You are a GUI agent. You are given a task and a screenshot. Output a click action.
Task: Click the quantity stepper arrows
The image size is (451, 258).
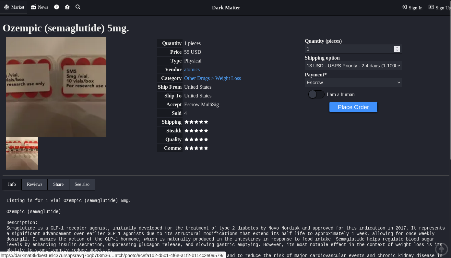397,49
